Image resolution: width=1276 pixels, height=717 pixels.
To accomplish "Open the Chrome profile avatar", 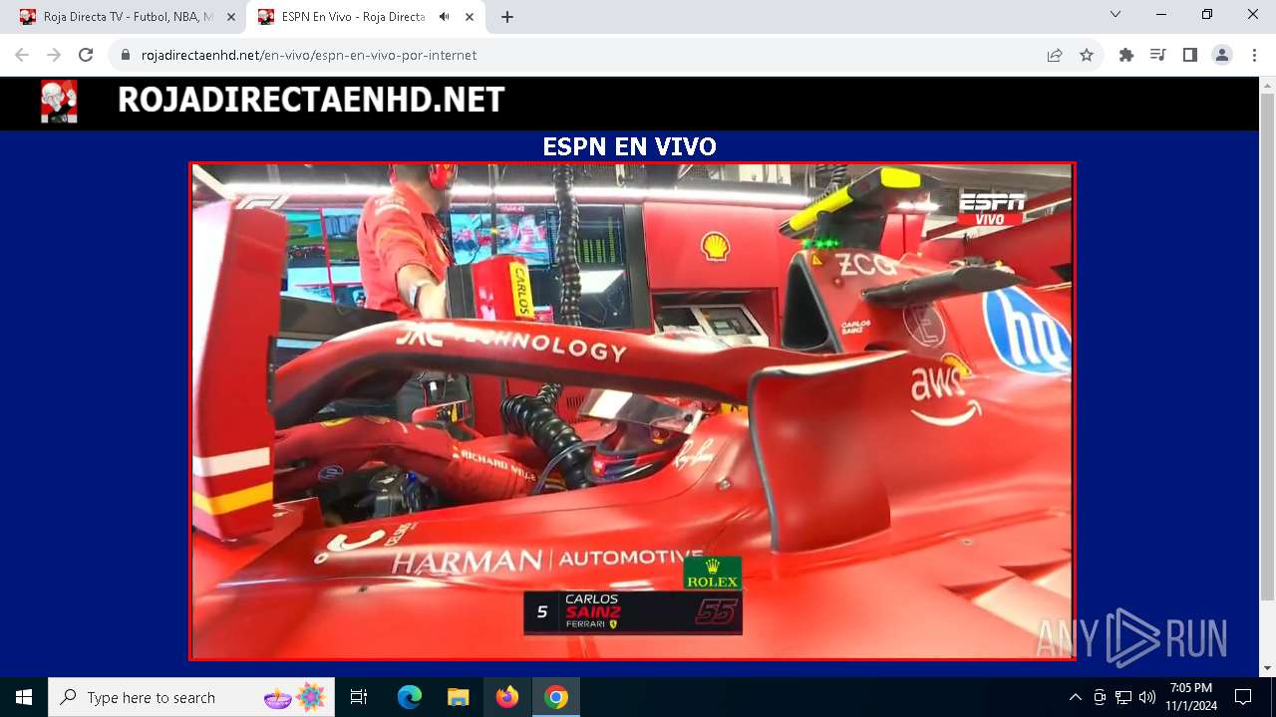I will (x=1222, y=56).
